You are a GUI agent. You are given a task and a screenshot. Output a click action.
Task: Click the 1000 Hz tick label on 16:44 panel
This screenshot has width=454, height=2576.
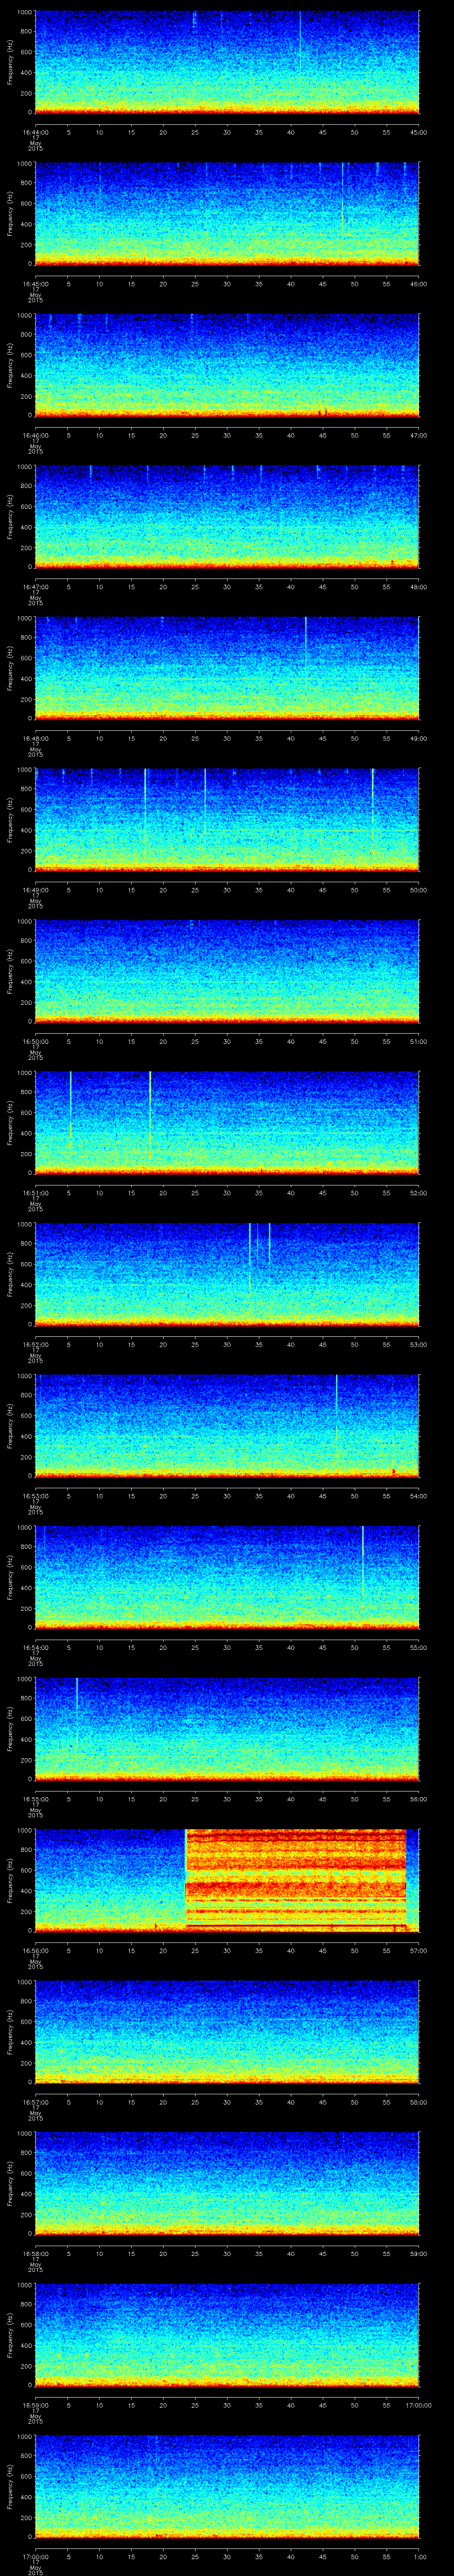click(24, 12)
